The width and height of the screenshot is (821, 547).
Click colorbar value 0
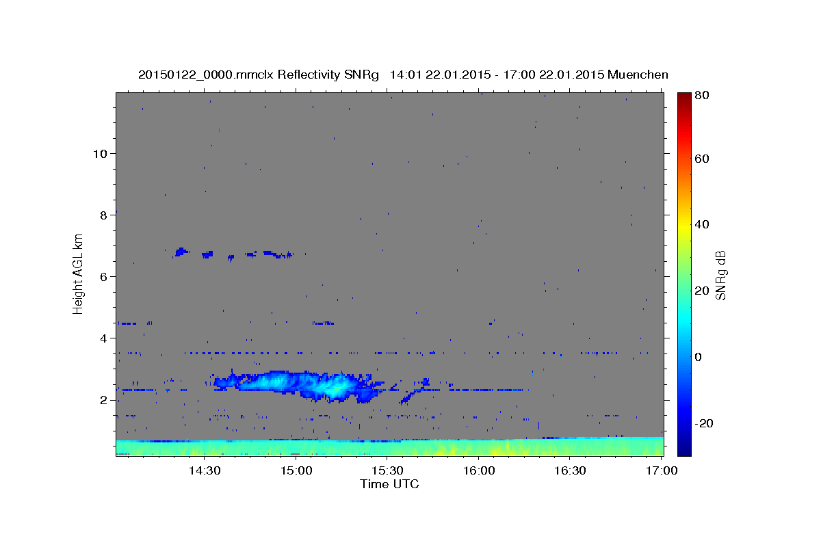(x=698, y=357)
